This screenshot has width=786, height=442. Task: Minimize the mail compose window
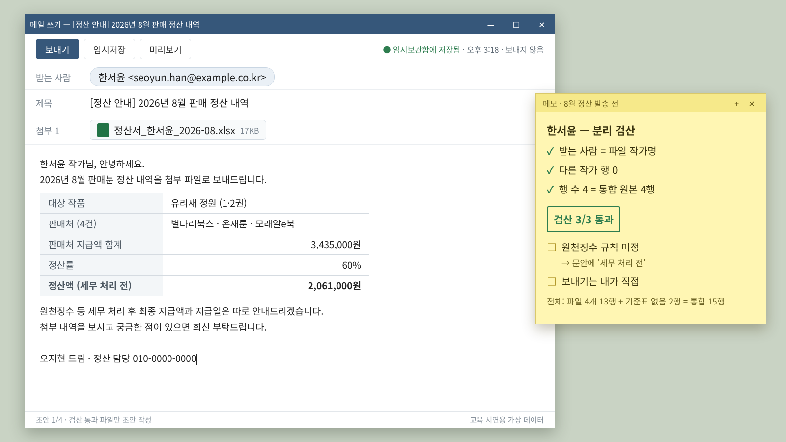[x=491, y=25]
